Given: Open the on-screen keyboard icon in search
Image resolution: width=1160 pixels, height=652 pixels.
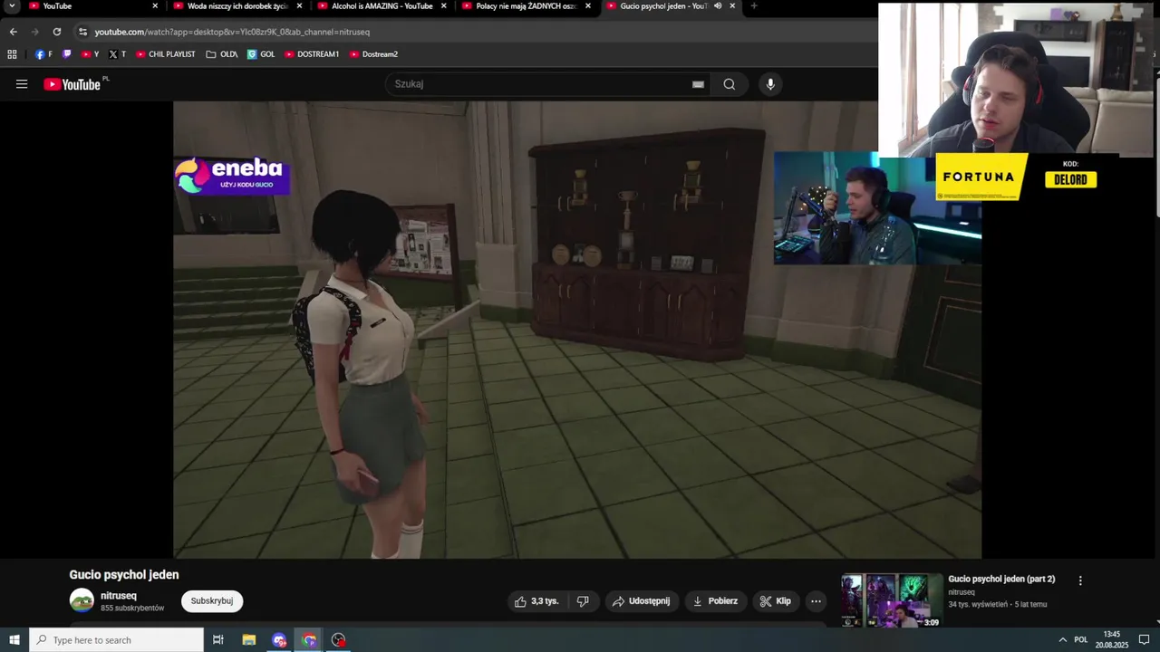Looking at the screenshot, I should tap(698, 84).
